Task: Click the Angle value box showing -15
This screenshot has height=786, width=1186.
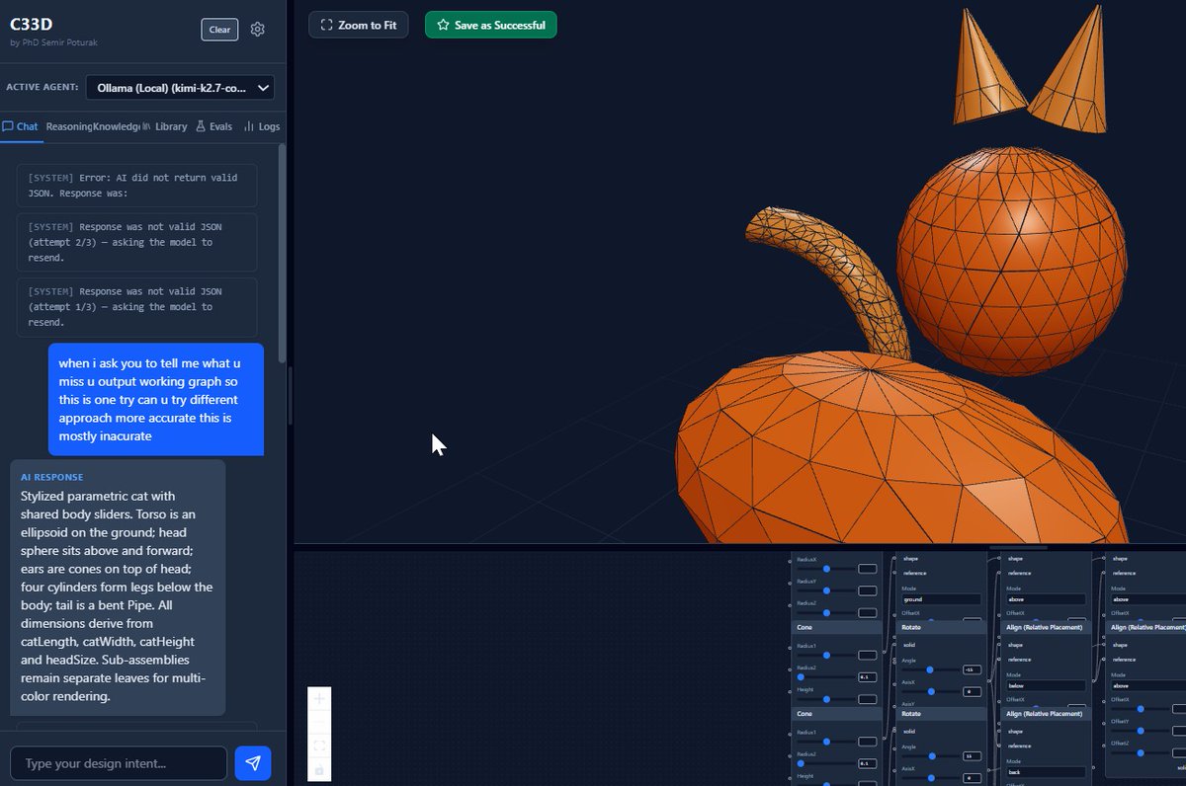Action: pos(973,669)
